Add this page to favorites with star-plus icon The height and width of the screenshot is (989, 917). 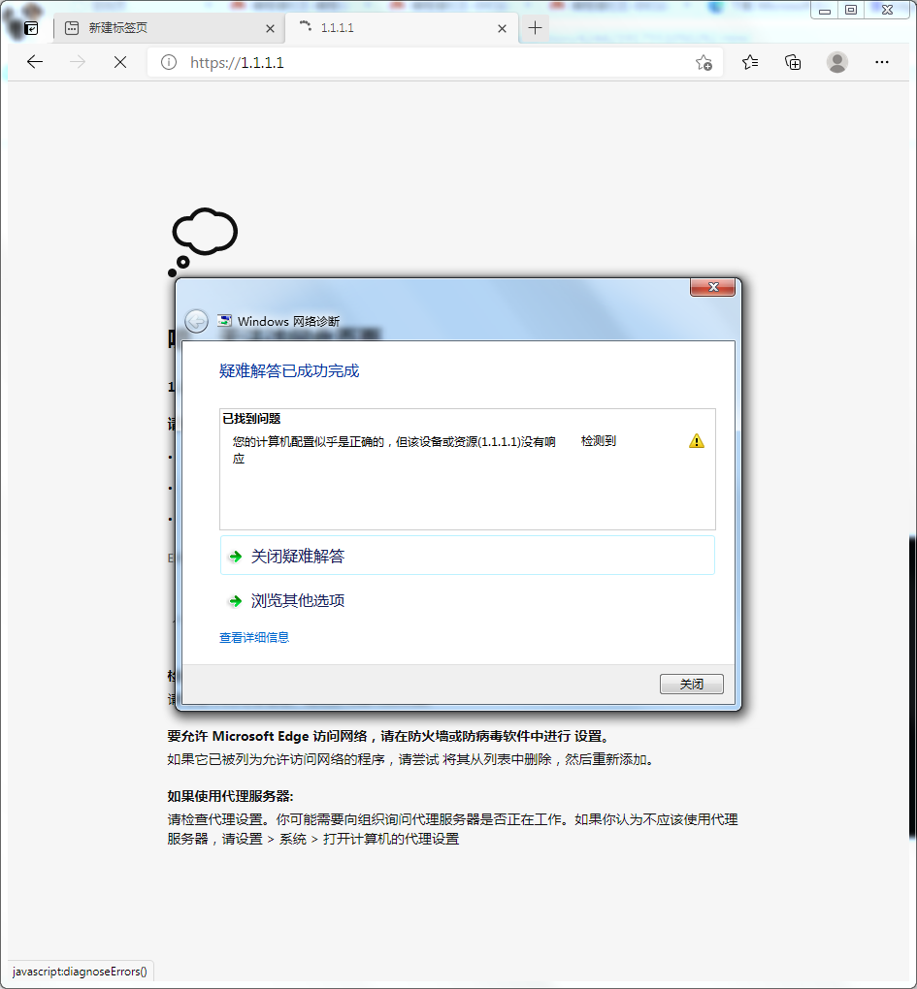704,62
